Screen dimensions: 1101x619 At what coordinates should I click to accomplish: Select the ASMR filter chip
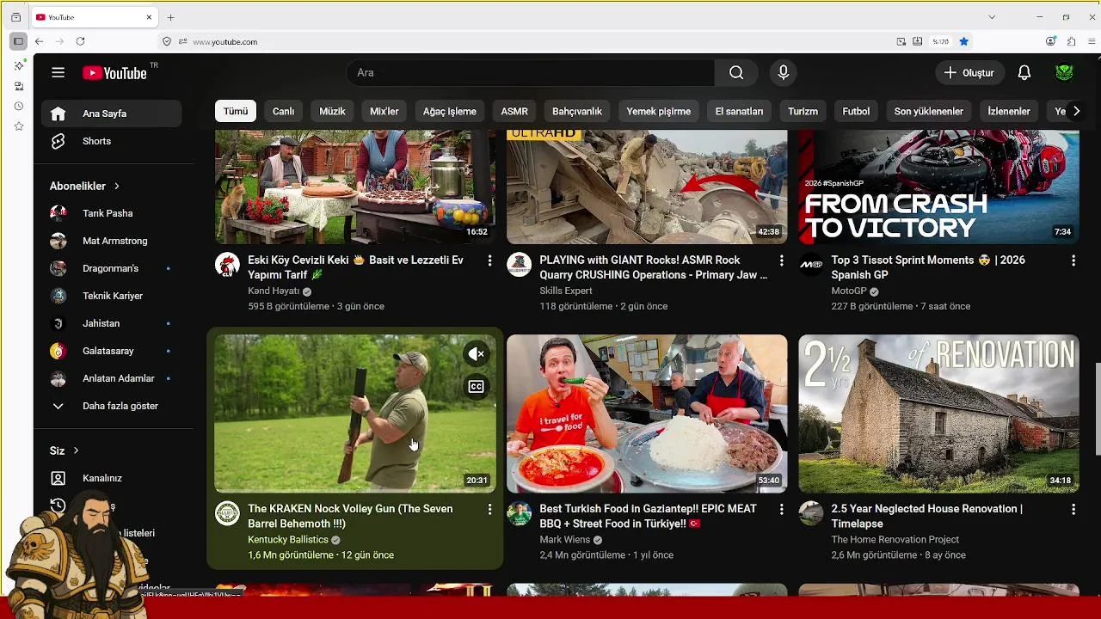point(514,111)
